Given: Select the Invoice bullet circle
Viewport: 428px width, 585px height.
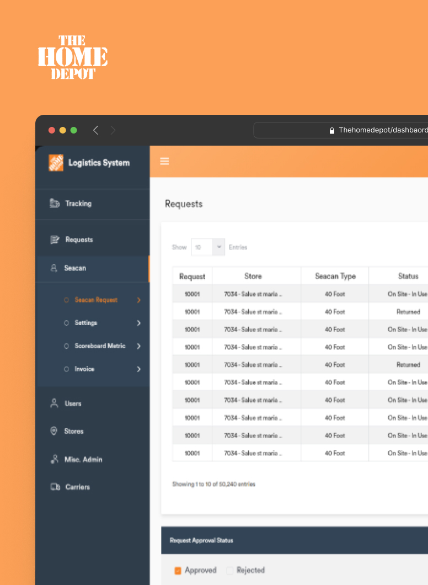Looking at the screenshot, I should (66, 369).
